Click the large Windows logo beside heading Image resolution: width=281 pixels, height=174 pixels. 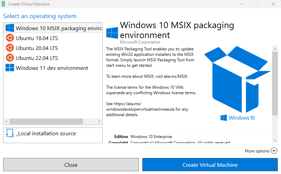click(x=112, y=33)
